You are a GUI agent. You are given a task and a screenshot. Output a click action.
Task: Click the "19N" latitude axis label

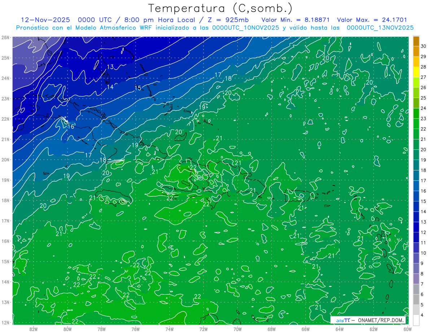point(5,180)
